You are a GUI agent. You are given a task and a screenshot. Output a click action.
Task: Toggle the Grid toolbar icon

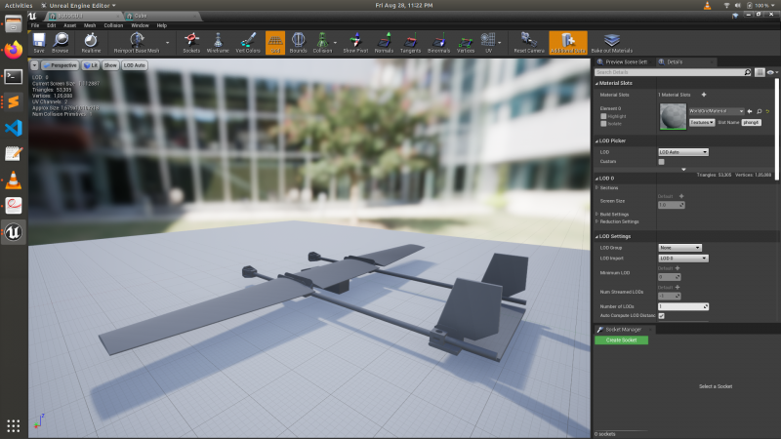pos(275,42)
